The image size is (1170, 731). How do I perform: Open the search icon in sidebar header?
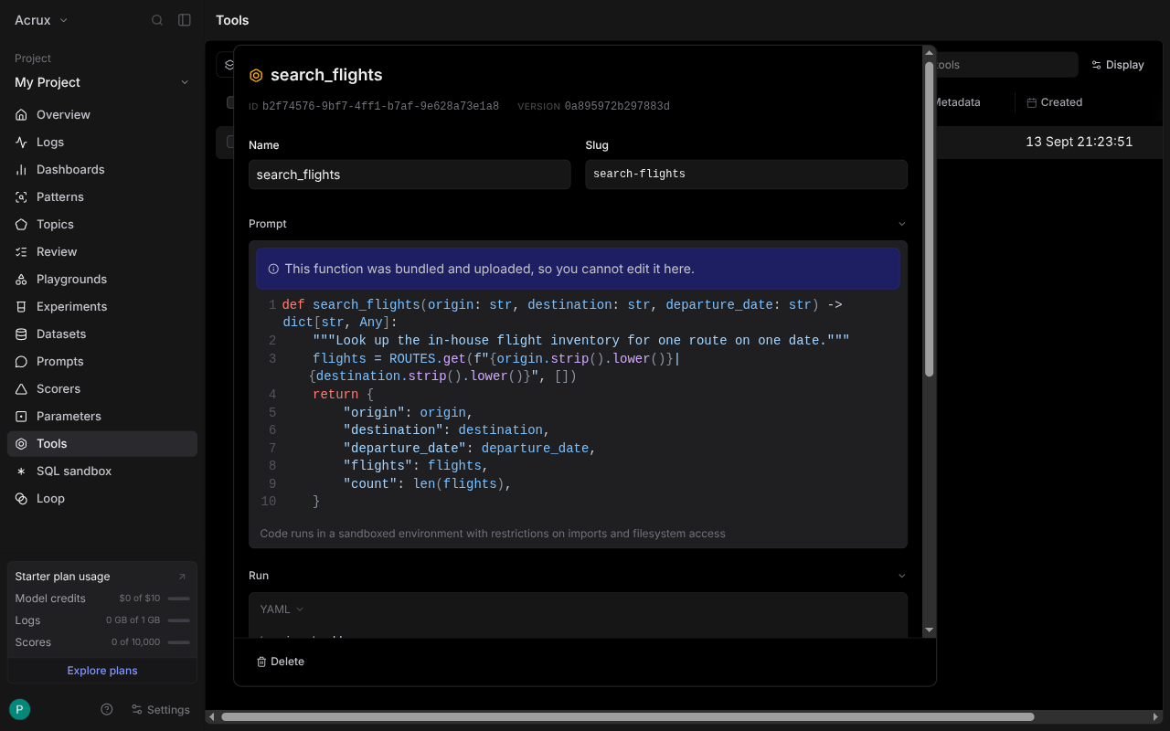click(x=157, y=20)
